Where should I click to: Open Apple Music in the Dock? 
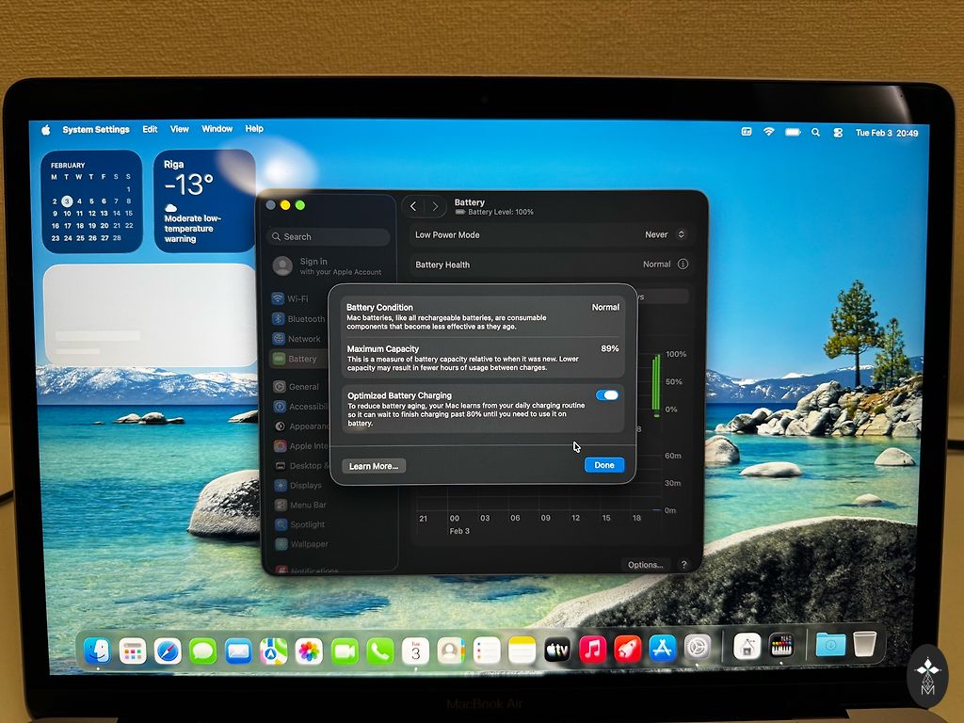(592, 650)
